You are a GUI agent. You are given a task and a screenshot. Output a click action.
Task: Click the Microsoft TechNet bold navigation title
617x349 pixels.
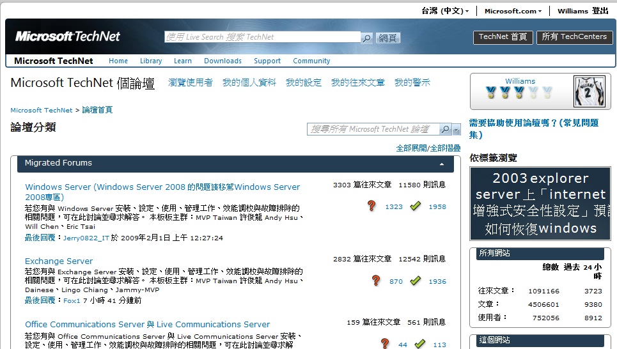(54, 61)
